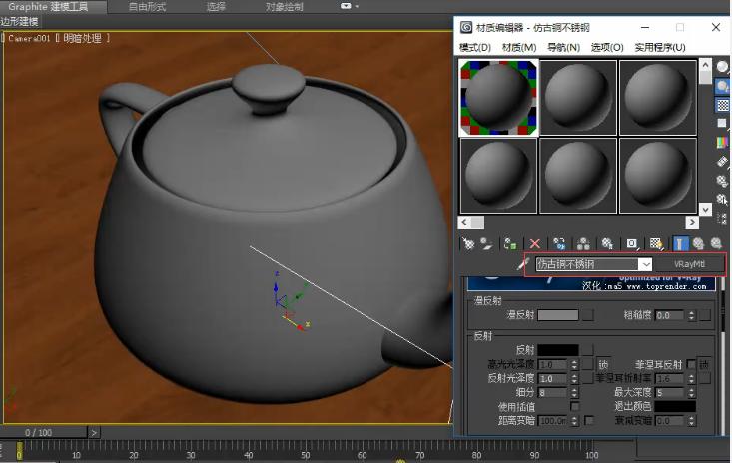This screenshot has width=732, height=463.
Task: Toggle Show Shaded Material in Viewport
Action: 656,243
